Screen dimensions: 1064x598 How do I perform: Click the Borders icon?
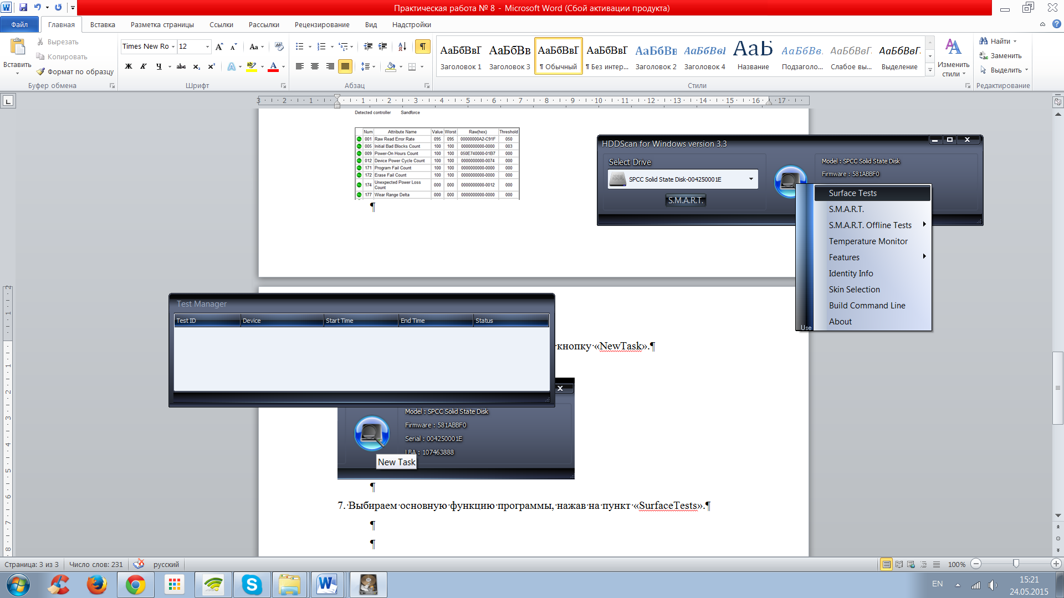tap(412, 66)
